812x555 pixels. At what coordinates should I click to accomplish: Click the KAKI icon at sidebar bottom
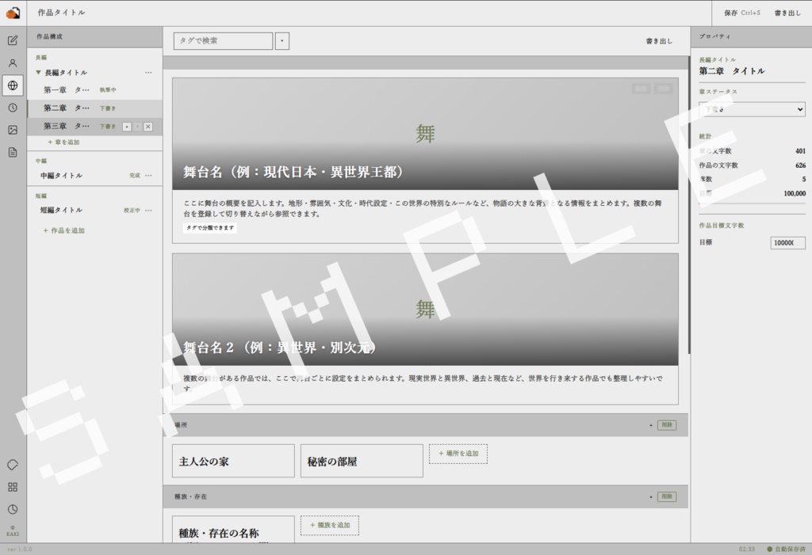(13, 531)
